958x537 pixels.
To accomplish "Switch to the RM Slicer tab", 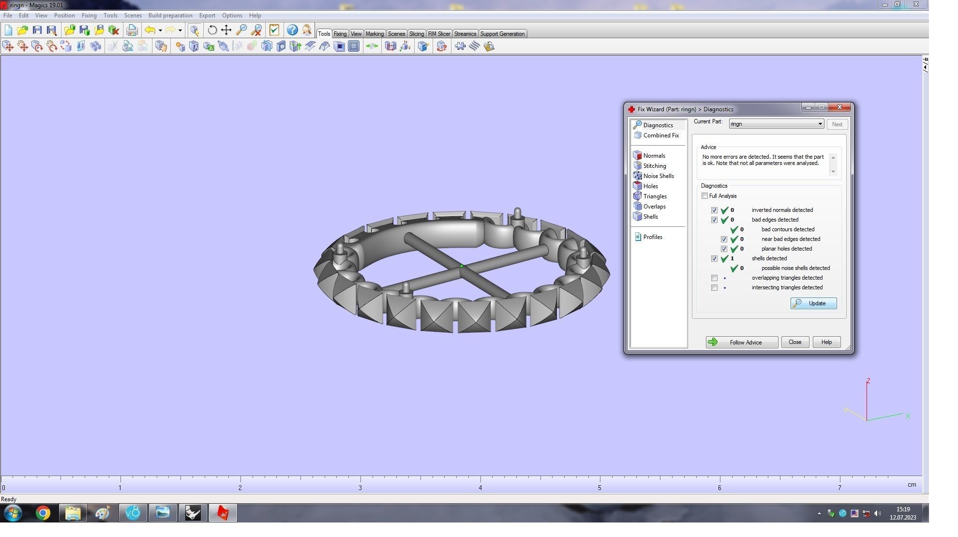I will [439, 34].
